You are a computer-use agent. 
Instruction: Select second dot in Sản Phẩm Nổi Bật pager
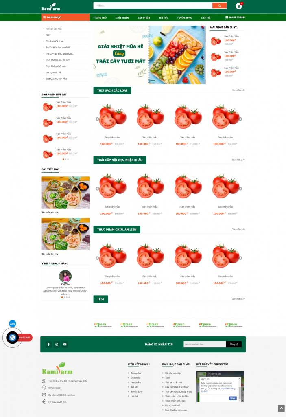coord(65,159)
